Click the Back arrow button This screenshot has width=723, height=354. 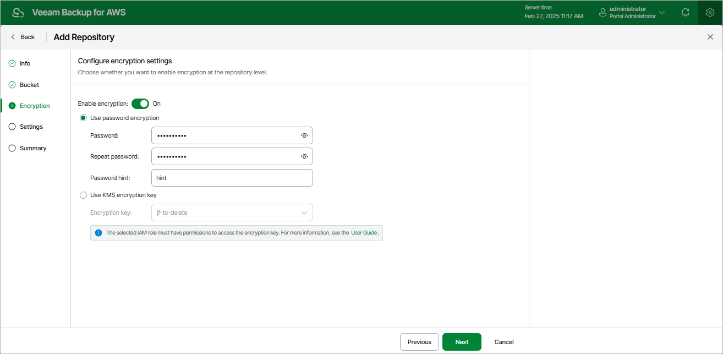(23, 37)
